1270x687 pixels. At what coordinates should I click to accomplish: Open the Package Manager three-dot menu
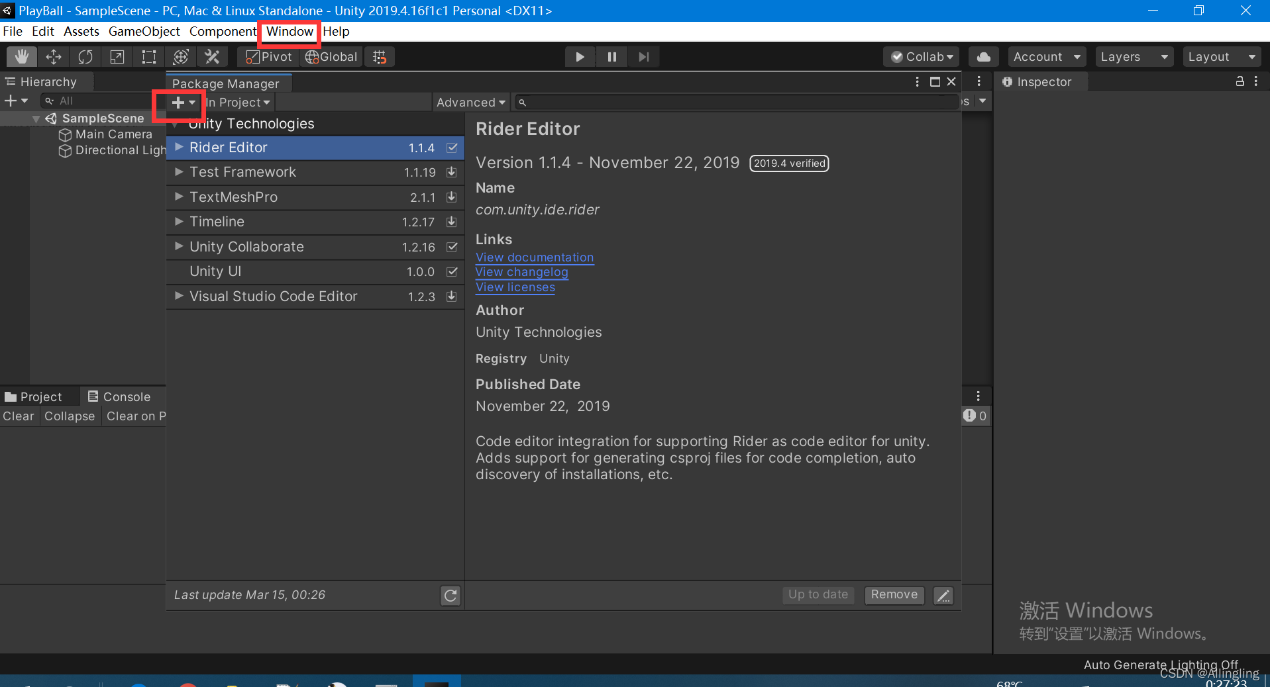coord(916,81)
